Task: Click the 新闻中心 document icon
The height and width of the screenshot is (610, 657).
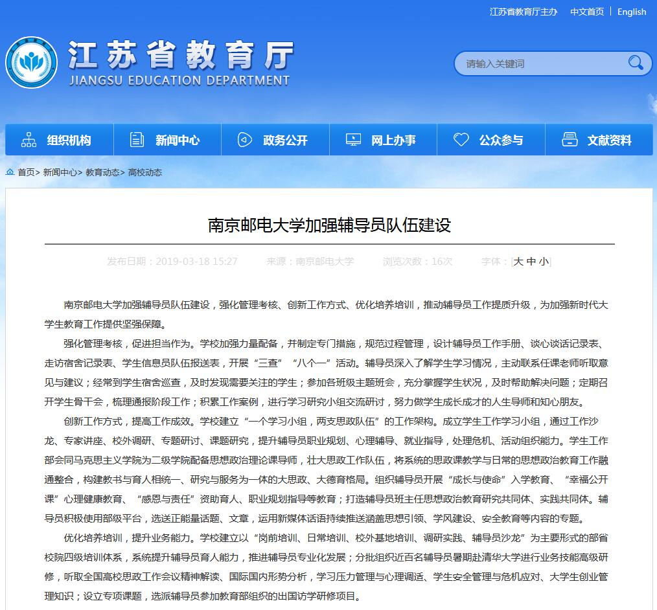Action: [x=137, y=140]
